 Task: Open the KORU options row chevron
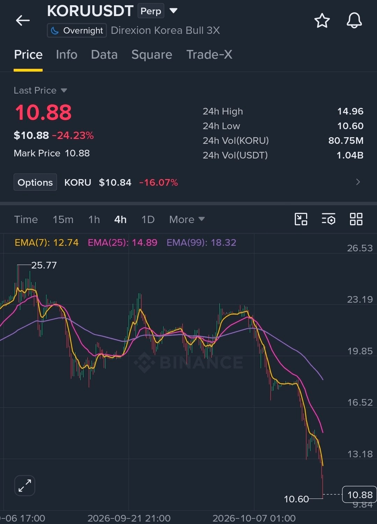tap(358, 182)
